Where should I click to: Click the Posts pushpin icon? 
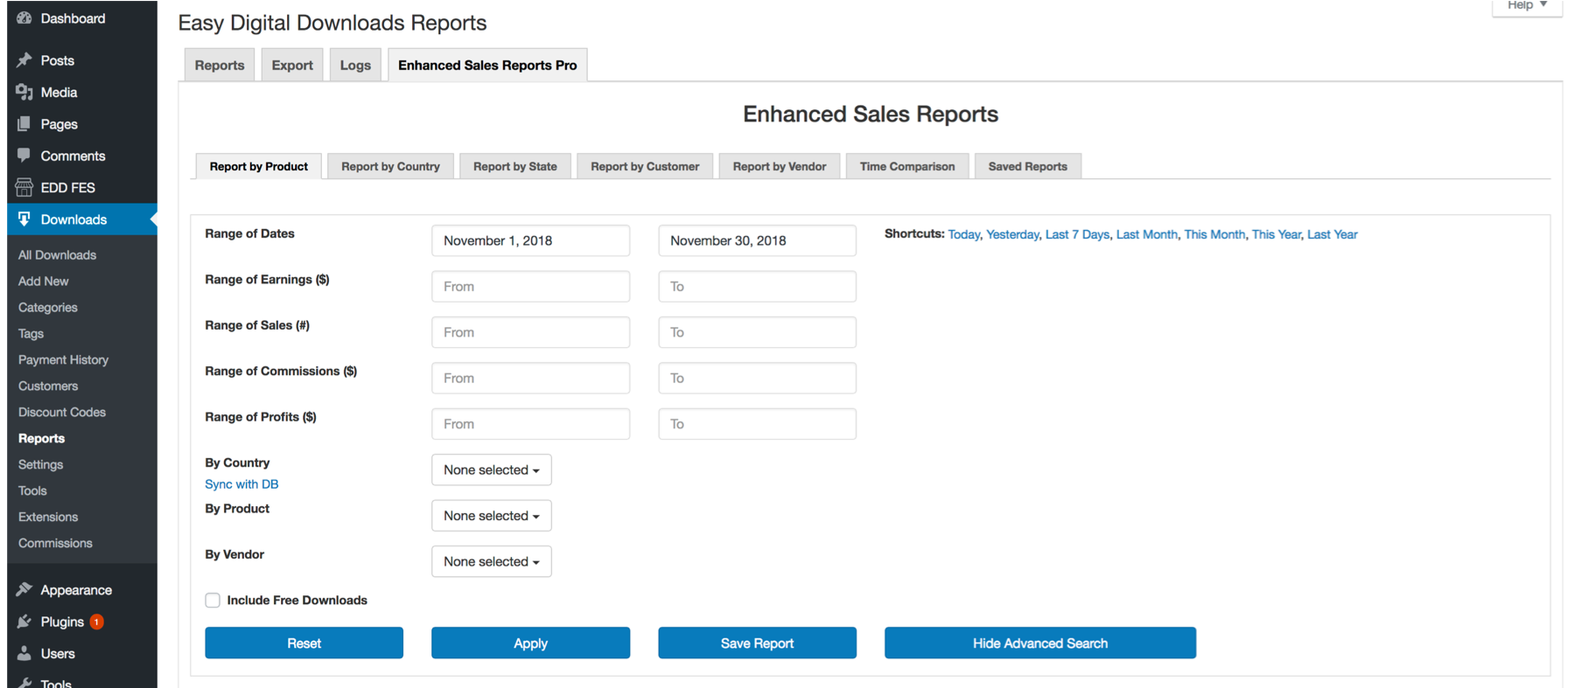24,60
